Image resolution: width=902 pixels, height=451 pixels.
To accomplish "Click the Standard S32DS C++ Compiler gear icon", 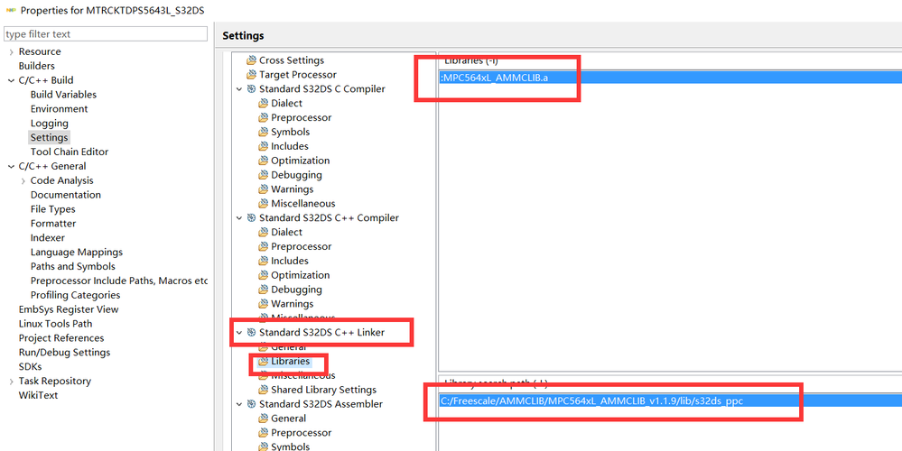I will (251, 217).
